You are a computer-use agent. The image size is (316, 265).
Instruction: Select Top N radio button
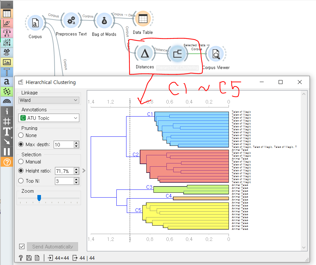pos(21,181)
